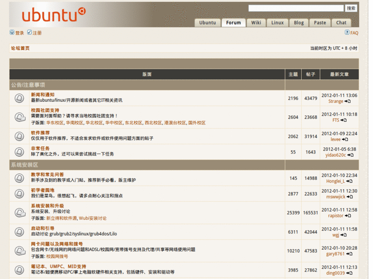The image size is (373, 279).
Task: Switch to the Ubuntu tab
Action: pos(207,23)
